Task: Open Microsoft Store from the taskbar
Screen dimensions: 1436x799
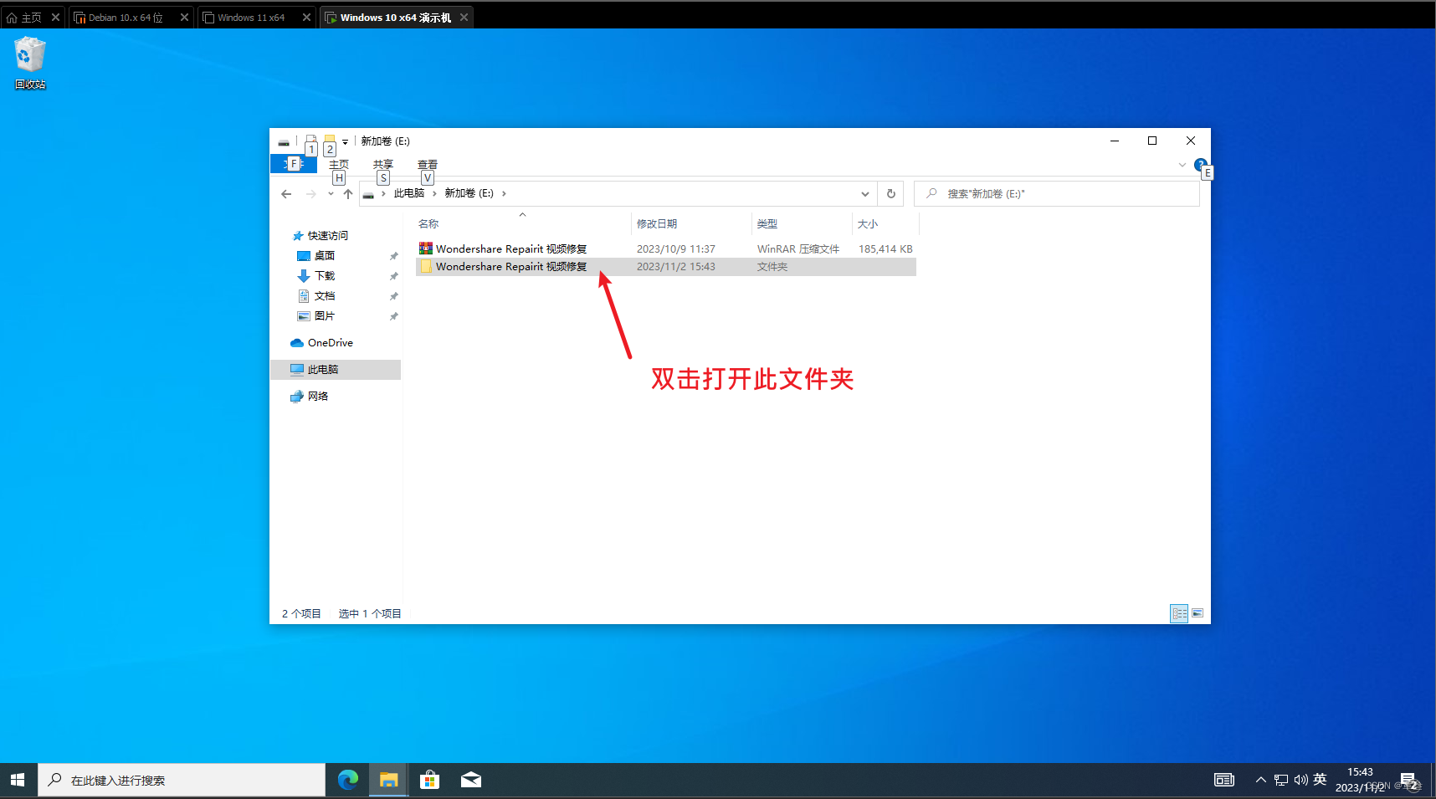Action: tap(430, 780)
